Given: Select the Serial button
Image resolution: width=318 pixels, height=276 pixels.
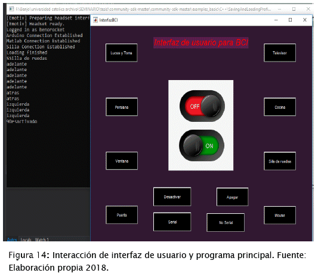Looking at the screenshot, I should pyautogui.click(x=172, y=222).
